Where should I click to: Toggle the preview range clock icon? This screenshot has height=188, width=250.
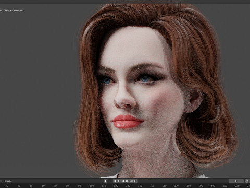[247, 181]
